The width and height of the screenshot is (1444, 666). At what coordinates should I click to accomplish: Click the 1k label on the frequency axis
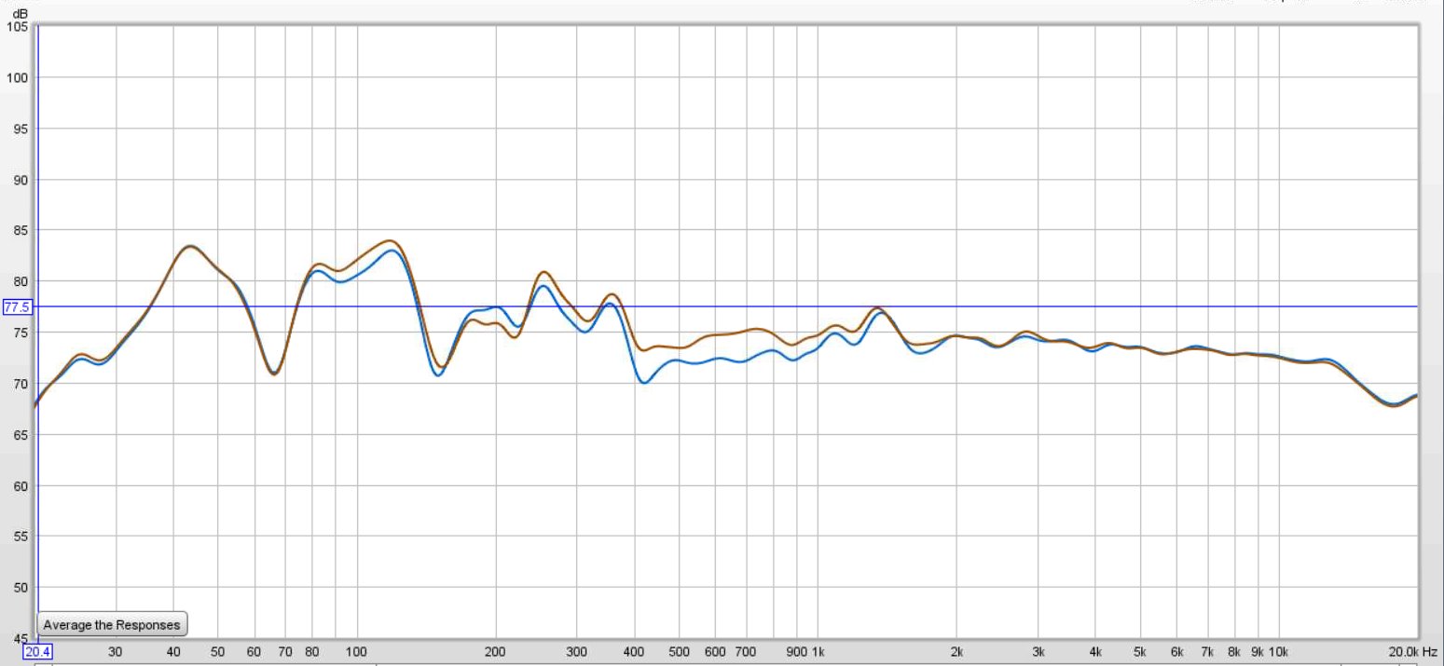coord(818,651)
